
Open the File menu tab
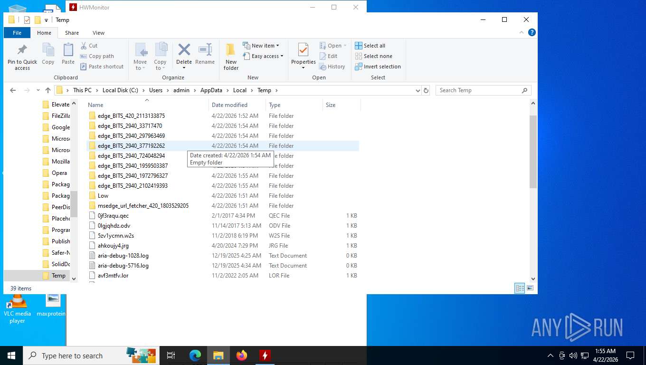pyautogui.click(x=17, y=33)
